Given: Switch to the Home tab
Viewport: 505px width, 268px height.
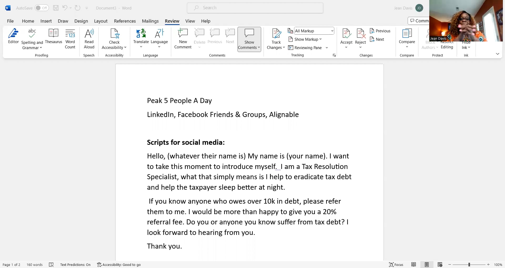Looking at the screenshot, I should (28, 21).
